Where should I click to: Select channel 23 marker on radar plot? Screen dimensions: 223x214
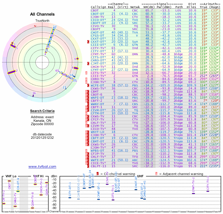(x=66, y=89)
